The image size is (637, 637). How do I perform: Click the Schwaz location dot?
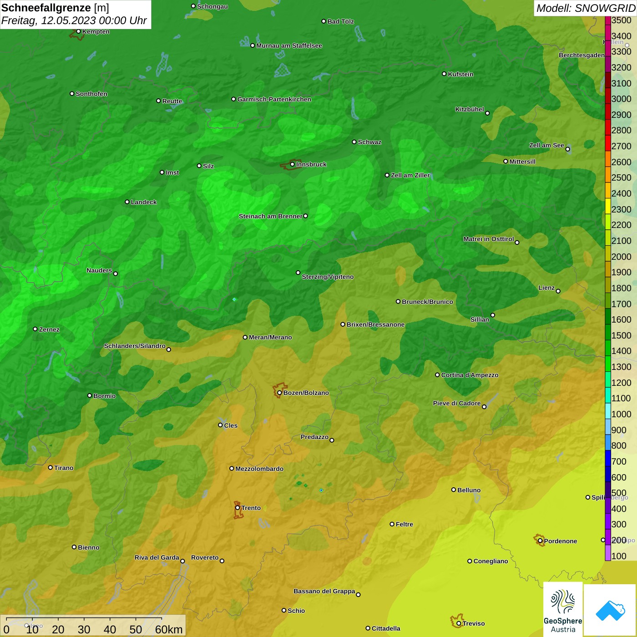coord(354,142)
